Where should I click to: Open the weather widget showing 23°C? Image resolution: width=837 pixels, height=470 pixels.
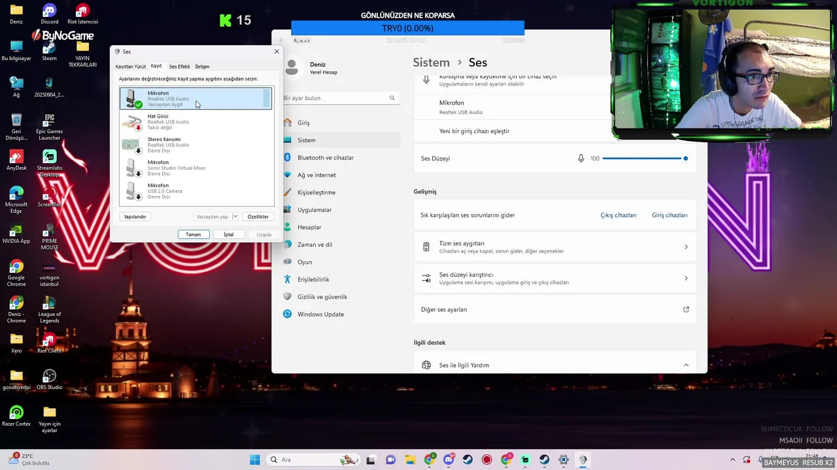(27, 460)
